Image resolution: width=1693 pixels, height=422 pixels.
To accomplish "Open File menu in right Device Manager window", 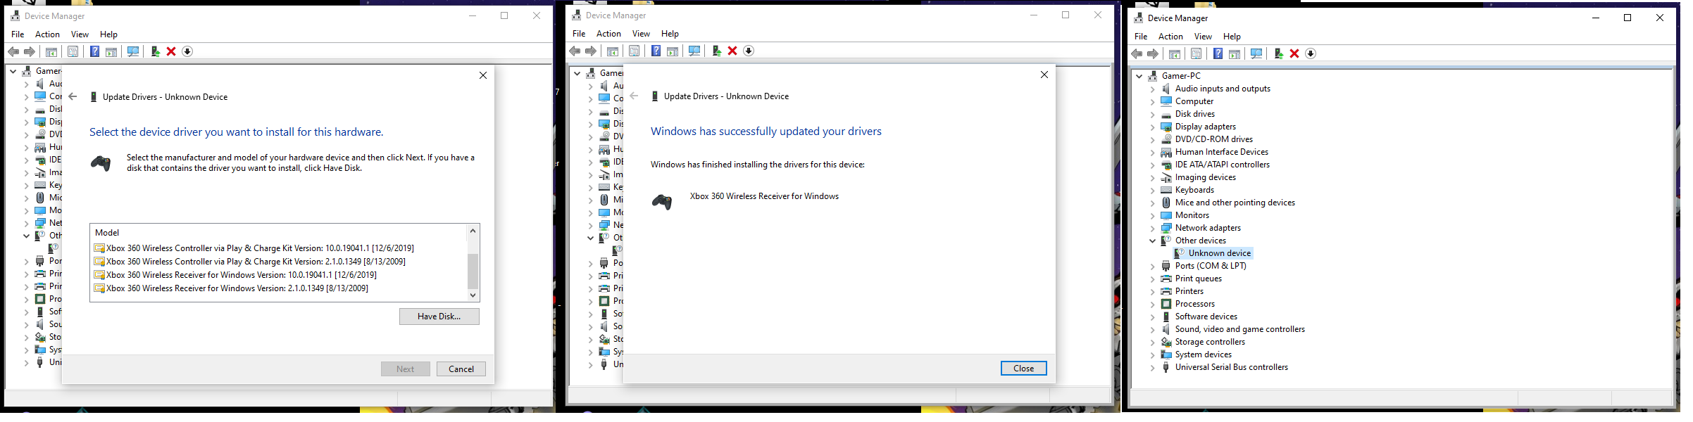I will pyautogui.click(x=1141, y=37).
